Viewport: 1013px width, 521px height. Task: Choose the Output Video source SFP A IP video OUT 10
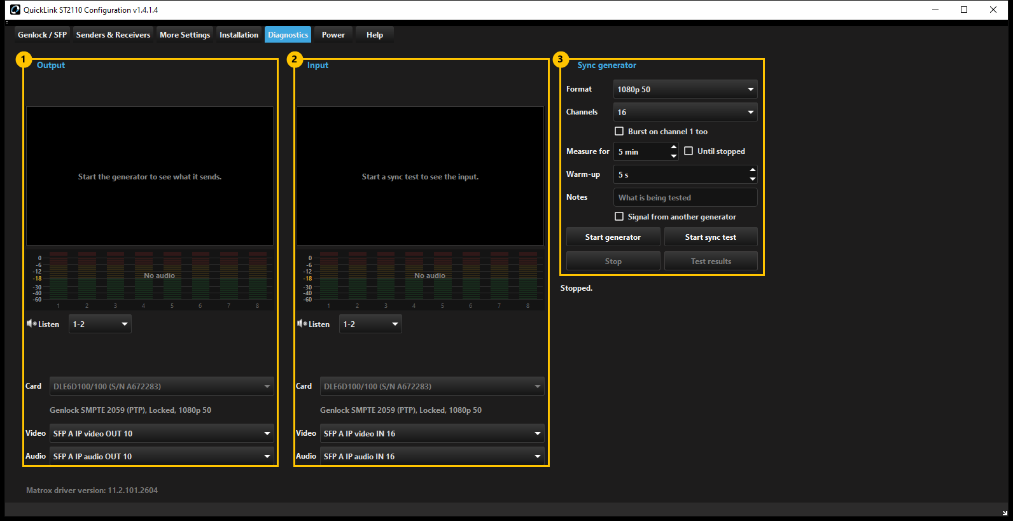[x=162, y=433]
